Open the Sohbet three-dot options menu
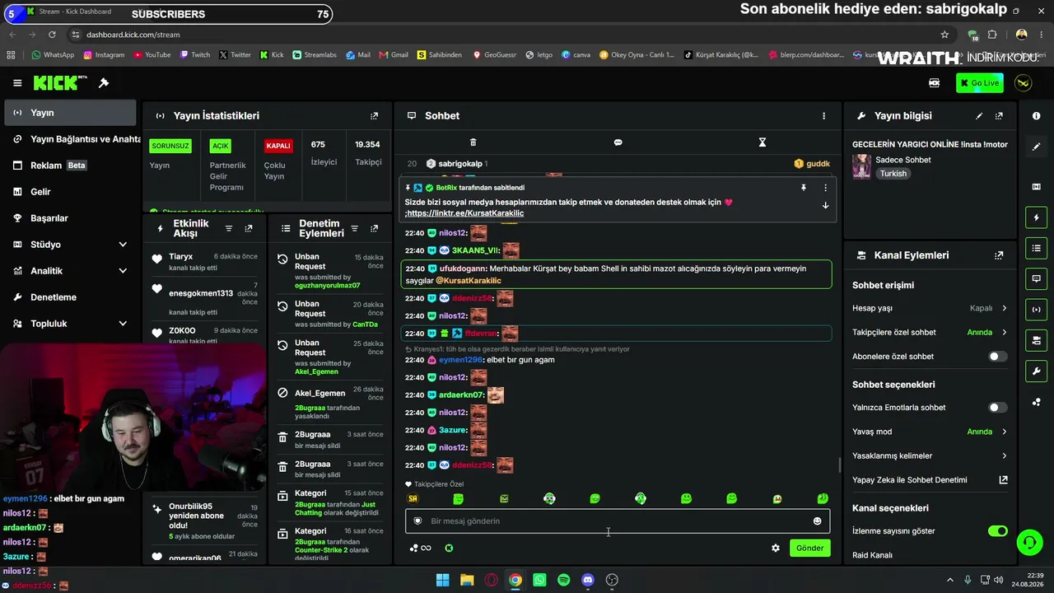 823,116
